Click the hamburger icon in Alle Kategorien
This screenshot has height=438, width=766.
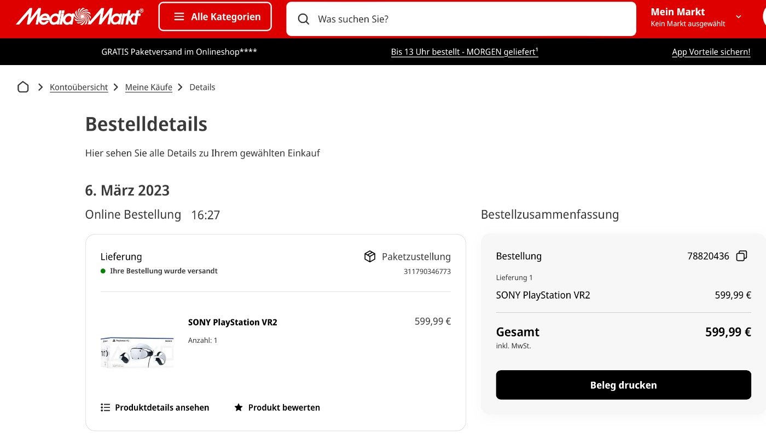click(179, 17)
